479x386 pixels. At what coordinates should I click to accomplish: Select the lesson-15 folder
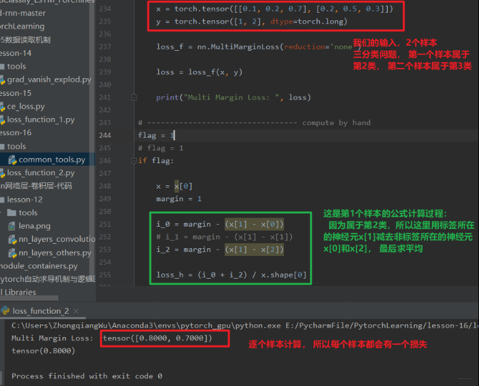click(x=16, y=93)
